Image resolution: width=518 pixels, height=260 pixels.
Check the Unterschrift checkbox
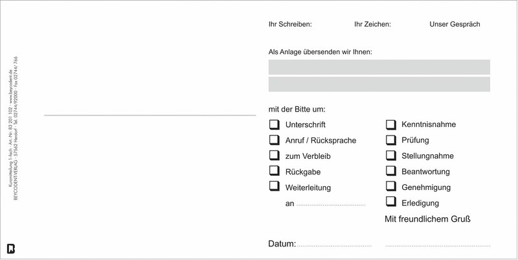[273, 124]
